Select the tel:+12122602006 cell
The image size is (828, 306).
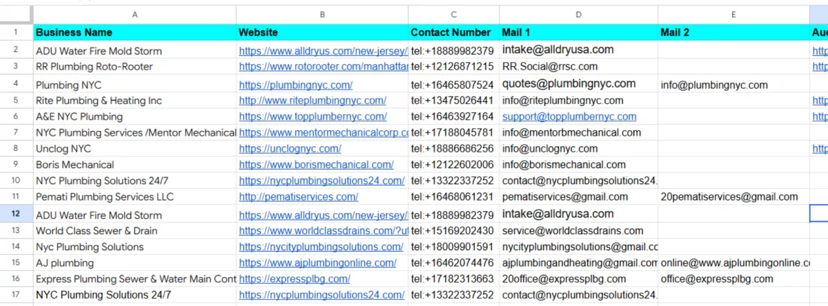click(454, 165)
